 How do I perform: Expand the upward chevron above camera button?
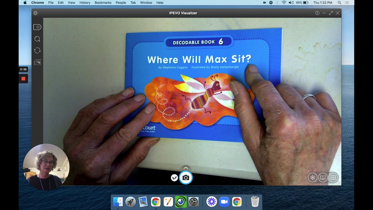point(186,168)
